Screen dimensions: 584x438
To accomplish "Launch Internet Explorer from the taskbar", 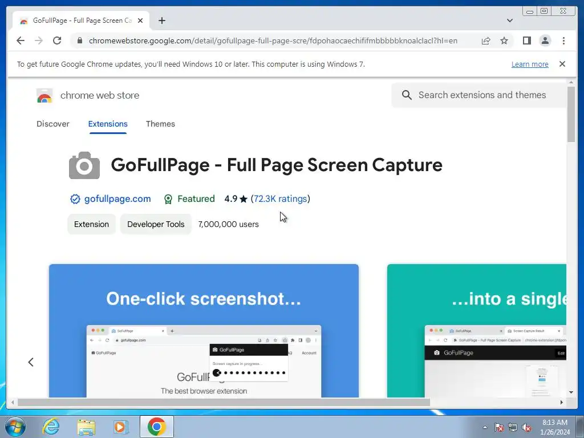I will pos(51,427).
